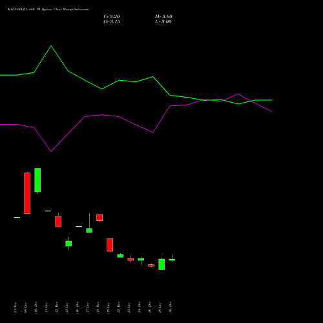
Task: Click the large red candlestick for 09 Dec
Action: (27, 193)
